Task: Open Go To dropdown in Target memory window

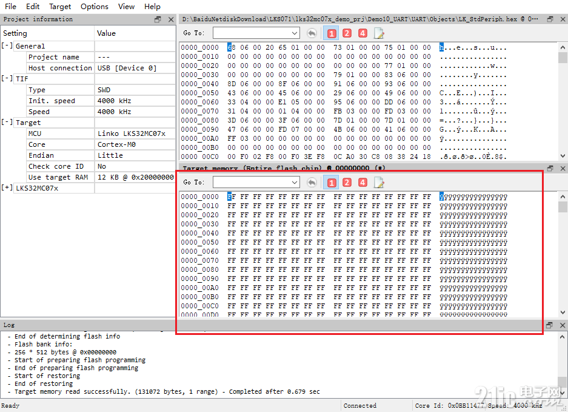Action: 295,183
